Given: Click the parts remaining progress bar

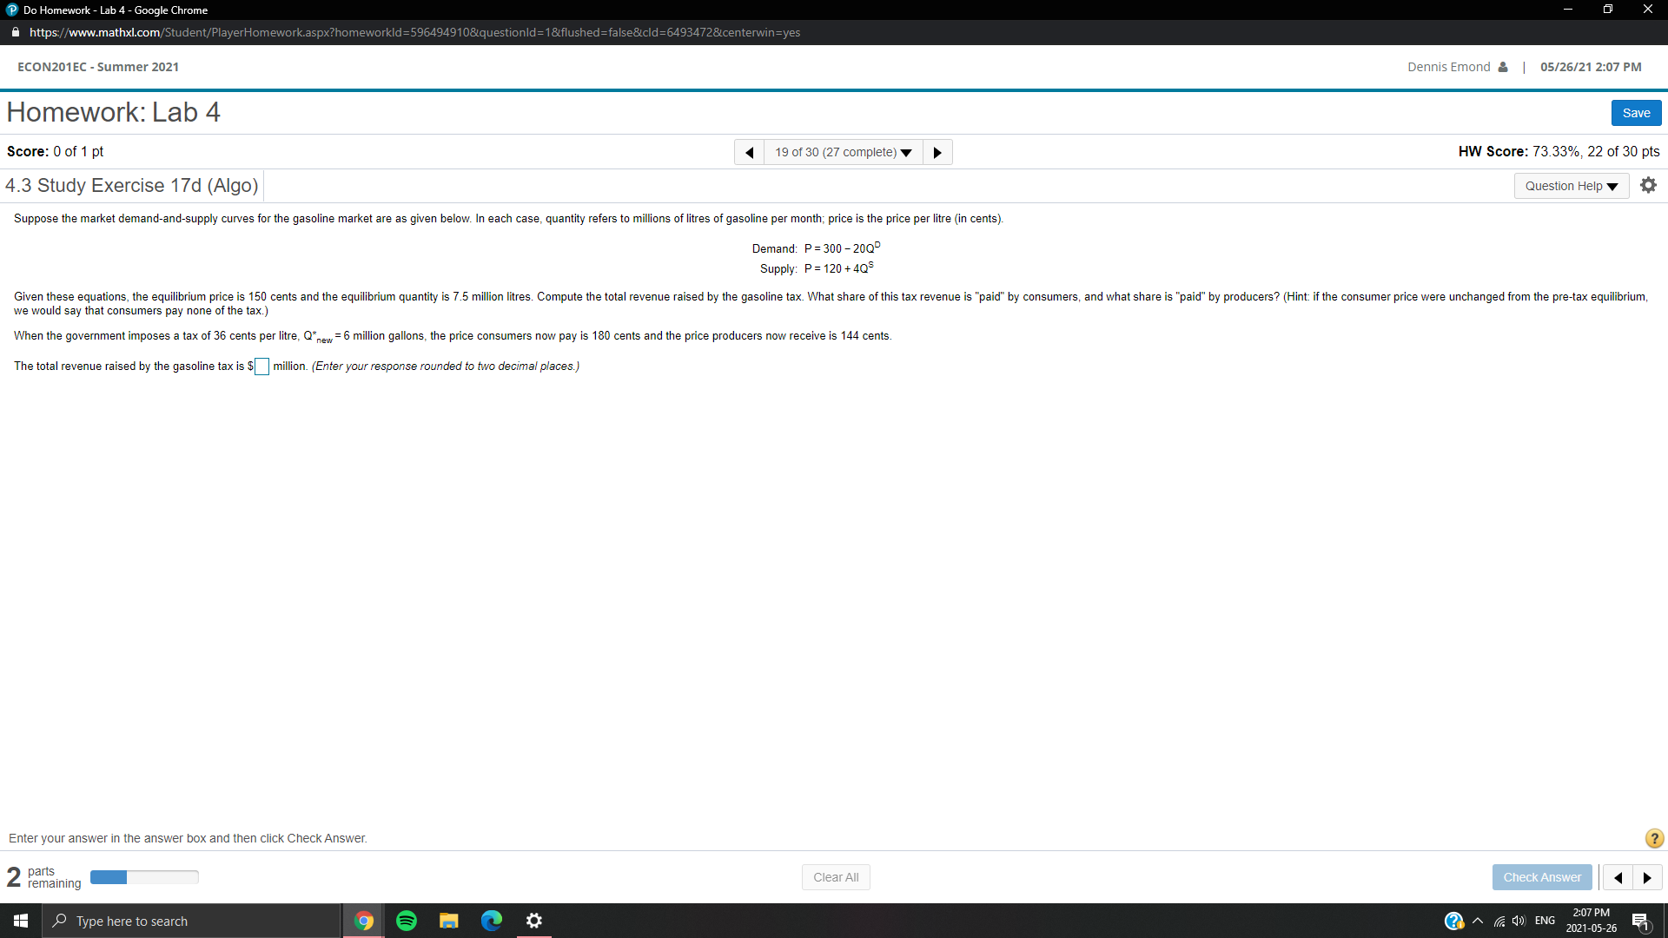Looking at the screenshot, I should click(x=143, y=877).
